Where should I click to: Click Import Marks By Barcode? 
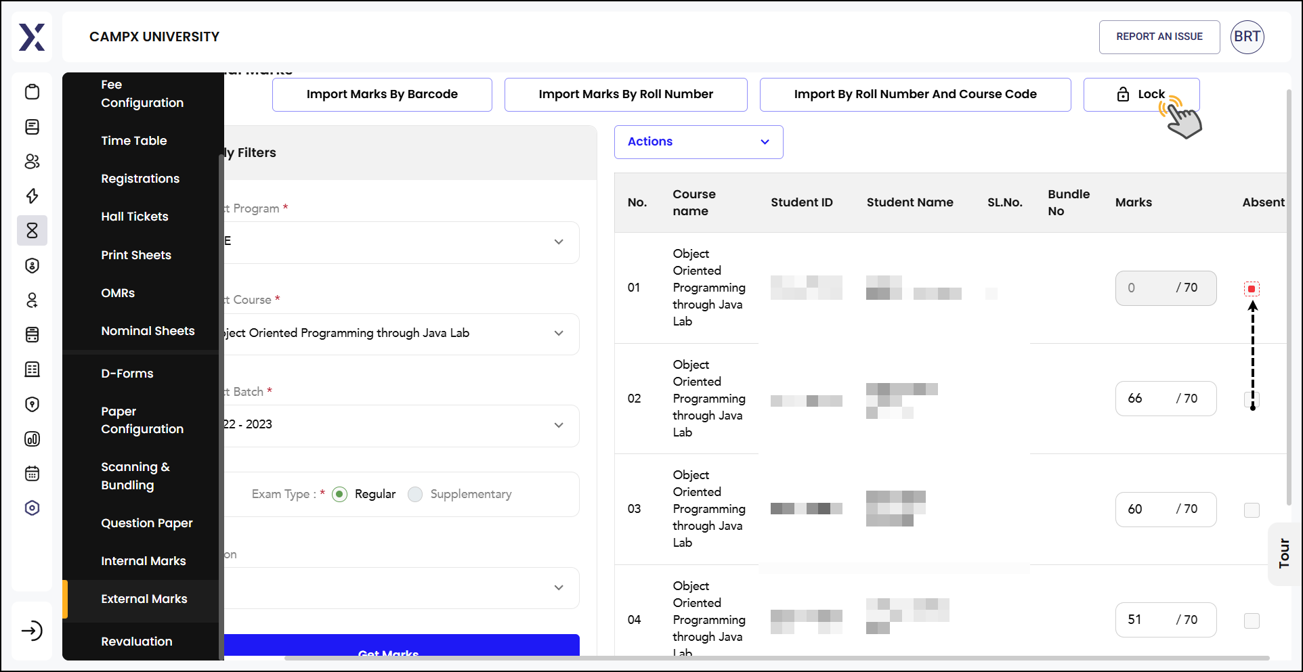pyautogui.click(x=382, y=95)
